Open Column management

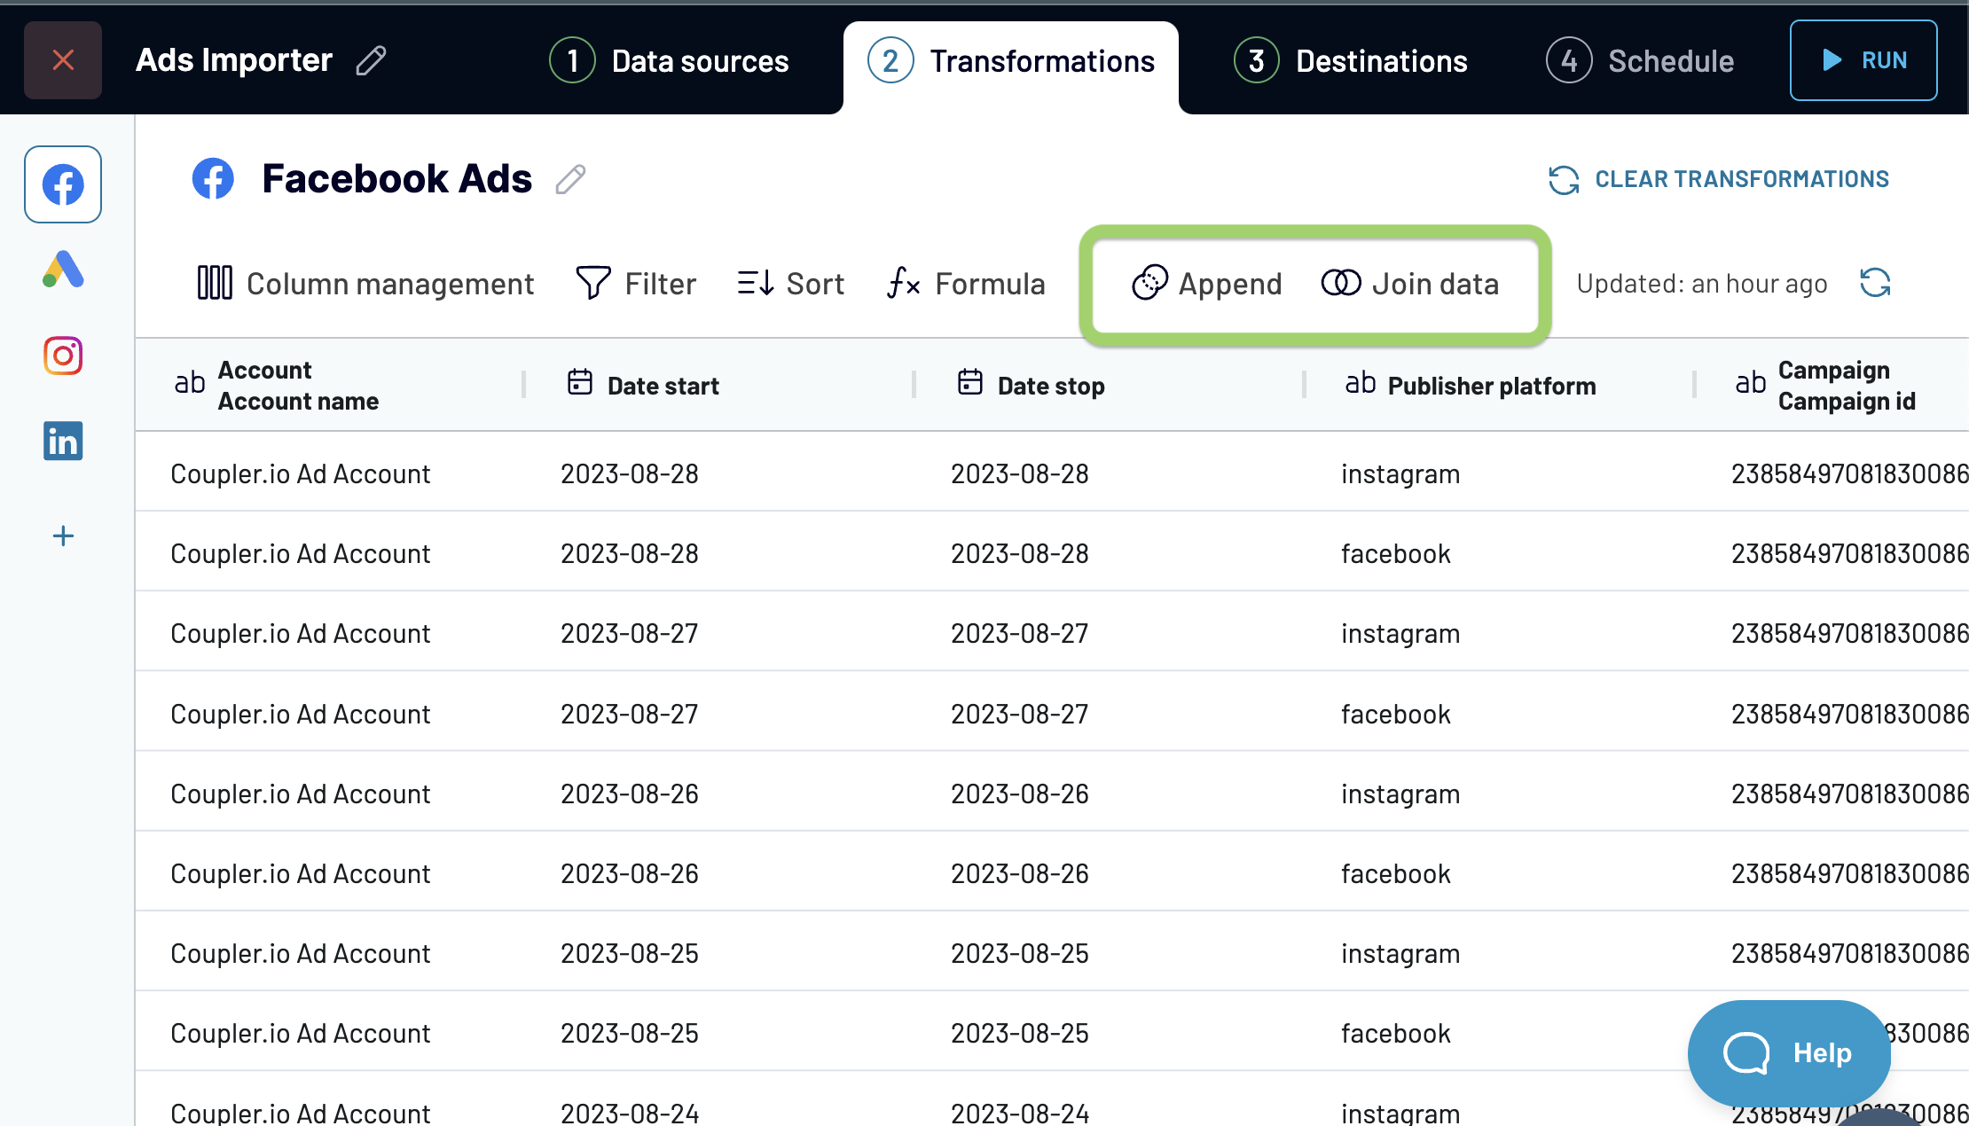(365, 284)
